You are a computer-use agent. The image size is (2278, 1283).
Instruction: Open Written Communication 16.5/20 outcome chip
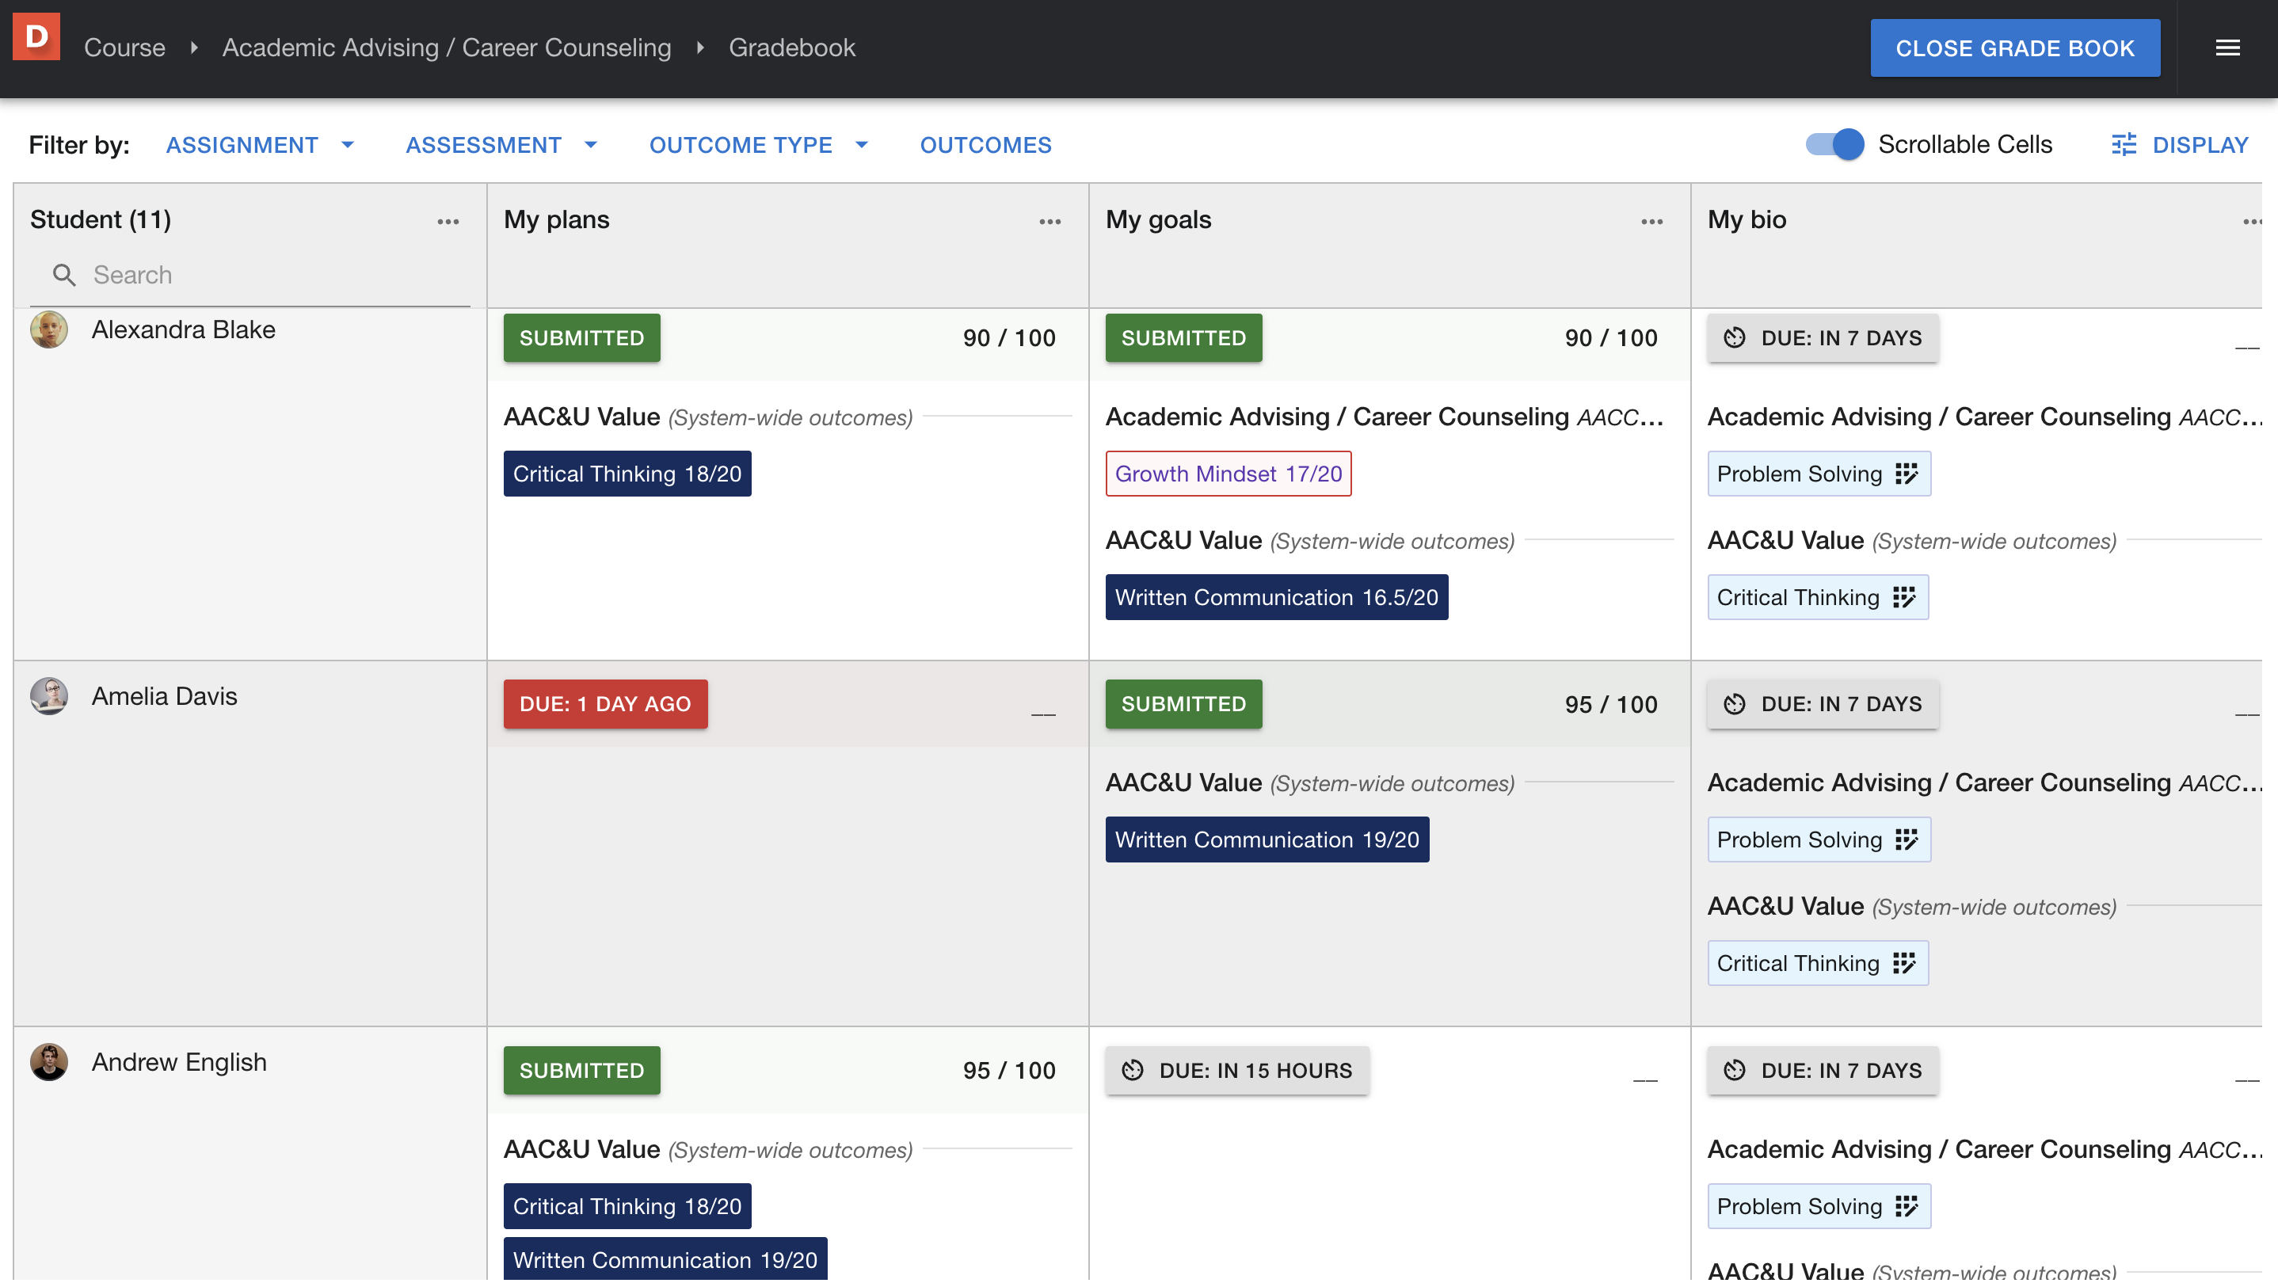(1276, 598)
